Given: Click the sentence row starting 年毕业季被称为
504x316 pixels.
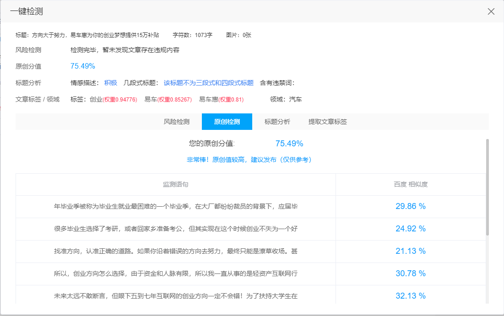Looking at the screenshot, I should (175, 207).
